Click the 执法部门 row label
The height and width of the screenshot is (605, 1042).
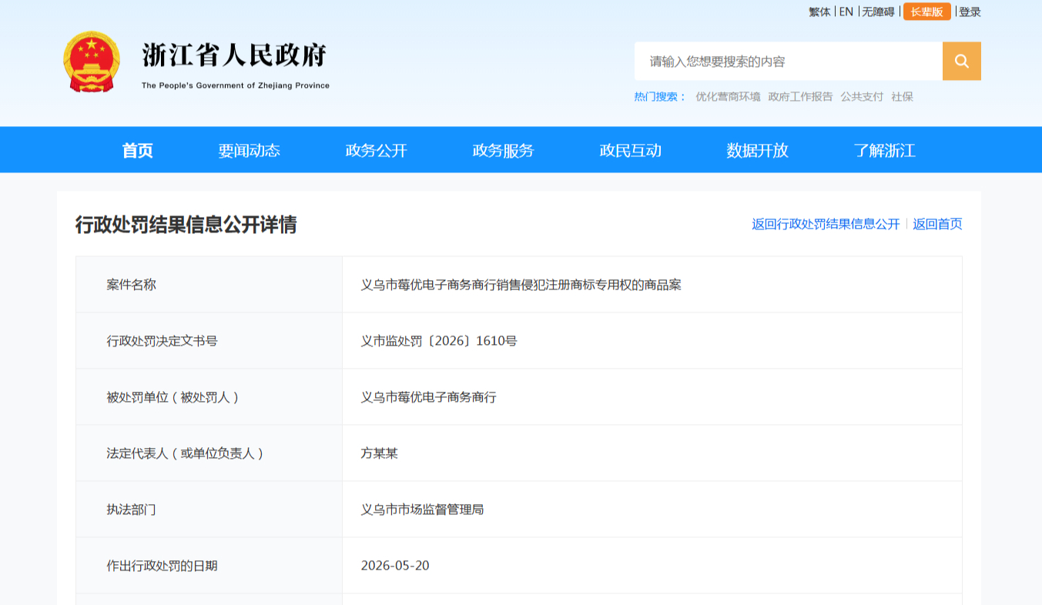tap(131, 510)
